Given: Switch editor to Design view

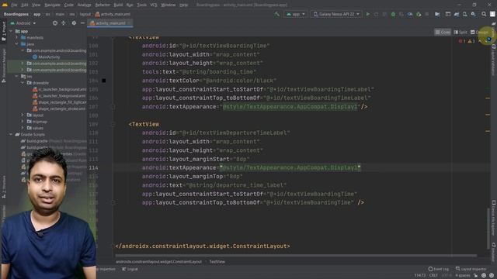Looking at the screenshot, I should click(x=480, y=33).
